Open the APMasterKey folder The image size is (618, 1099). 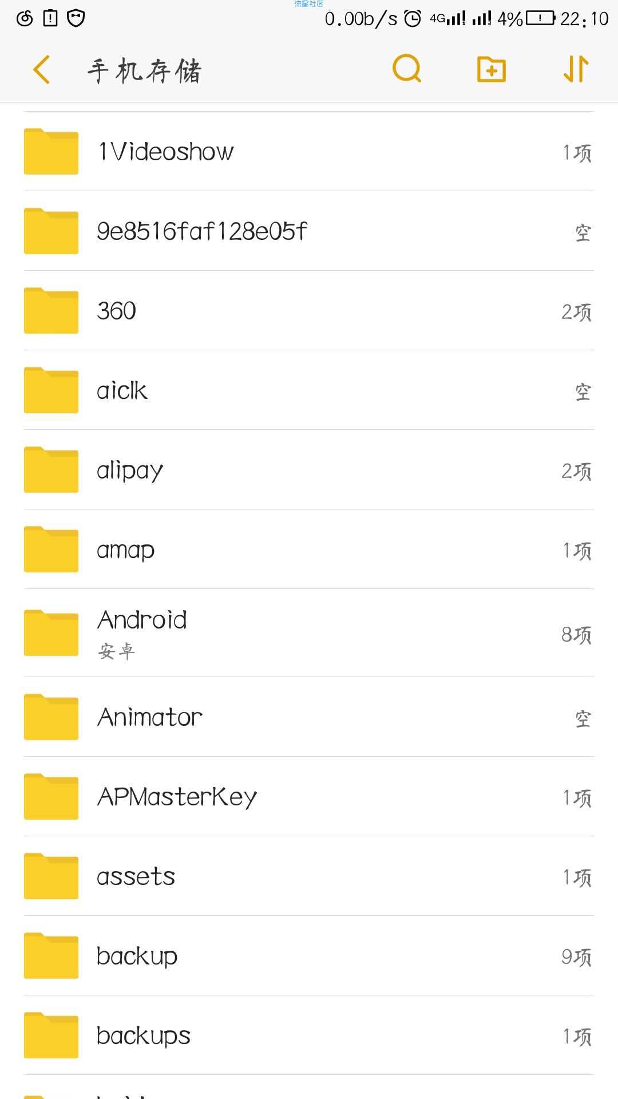tap(309, 796)
